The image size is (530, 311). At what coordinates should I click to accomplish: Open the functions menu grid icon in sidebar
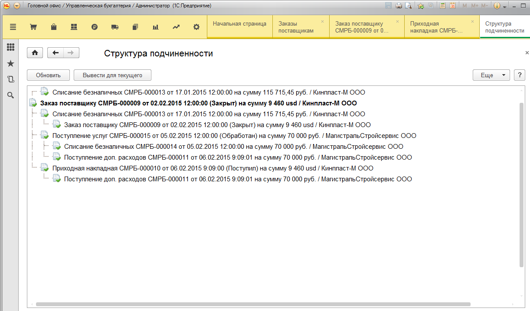pos(11,47)
